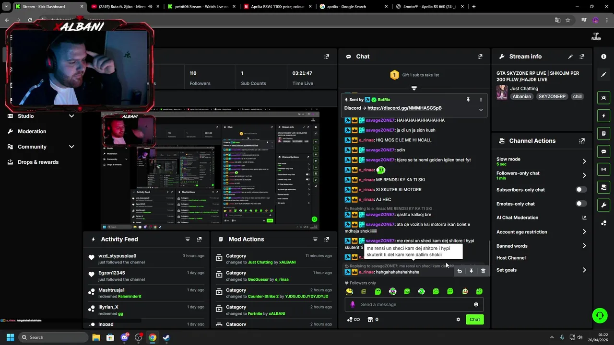Pop out the Stream info panel
Screen dimensions: 614x345
click(x=582, y=57)
